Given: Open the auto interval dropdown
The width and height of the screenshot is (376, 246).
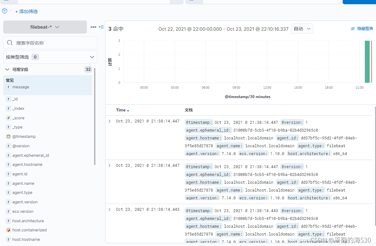Looking at the screenshot, I should point(302,29).
